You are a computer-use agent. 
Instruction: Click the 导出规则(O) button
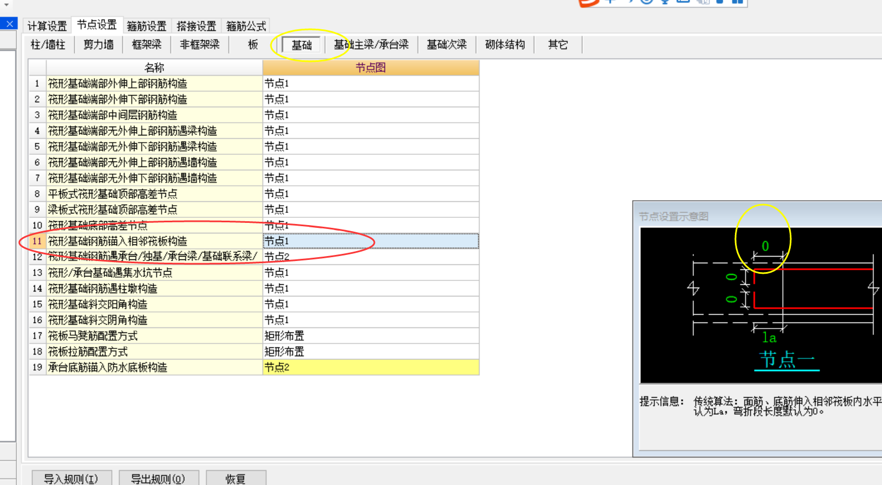click(158, 478)
